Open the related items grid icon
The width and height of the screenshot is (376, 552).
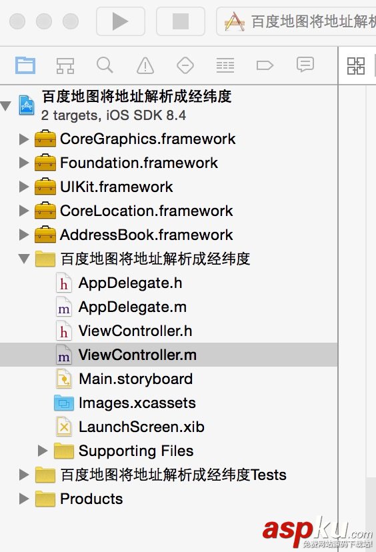coord(356,66)
